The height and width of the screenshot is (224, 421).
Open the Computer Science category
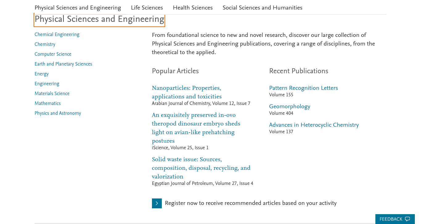53,54
